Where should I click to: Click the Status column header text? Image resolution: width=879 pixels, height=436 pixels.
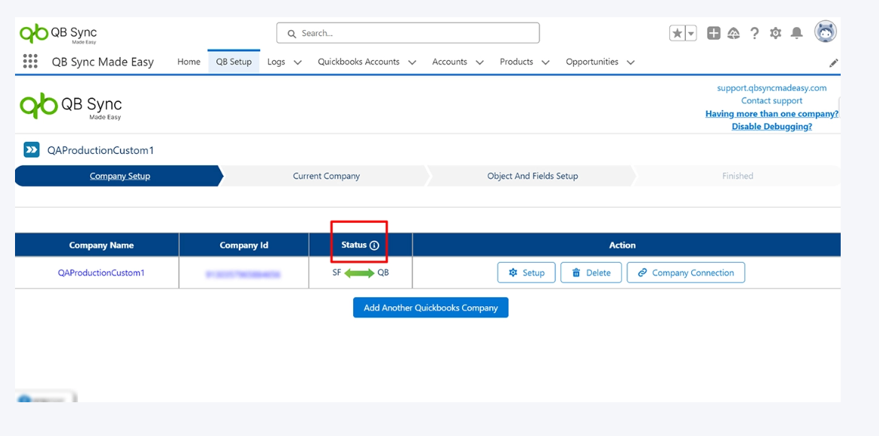coord(354,245)
